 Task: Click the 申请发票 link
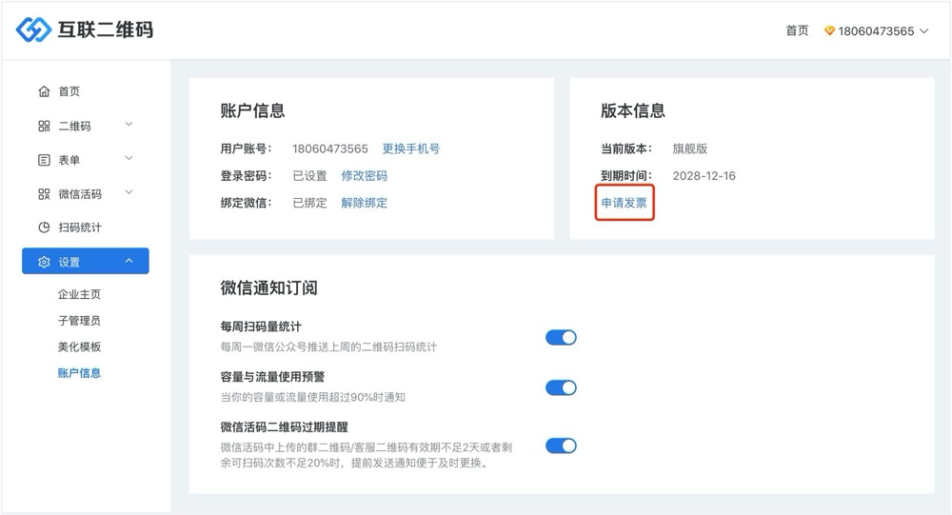coord(625,203)
